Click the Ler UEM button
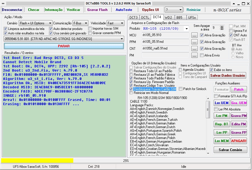This screenshot has height=170, width=252. pyautogui.click(x=222, y=103)
